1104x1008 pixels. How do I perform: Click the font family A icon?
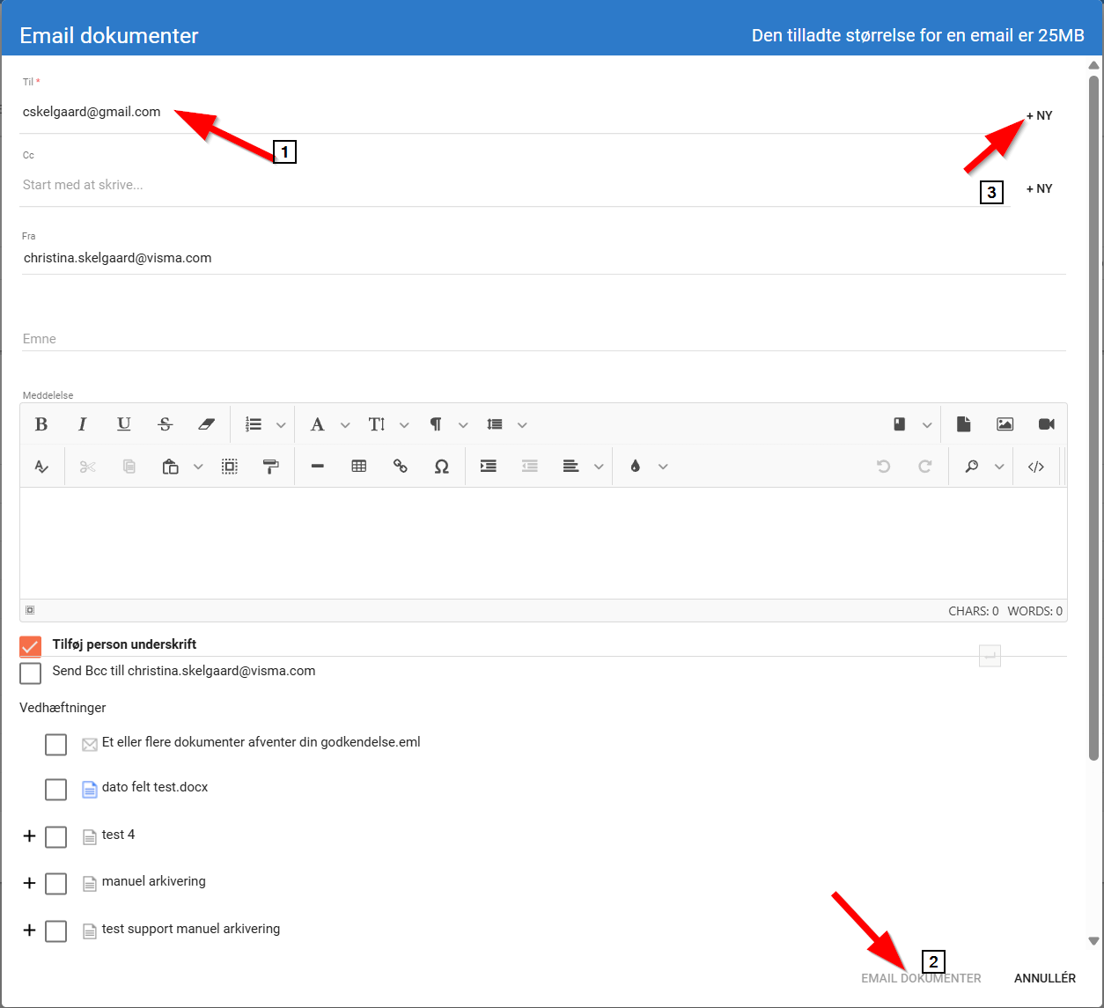(x=318, y=424)
